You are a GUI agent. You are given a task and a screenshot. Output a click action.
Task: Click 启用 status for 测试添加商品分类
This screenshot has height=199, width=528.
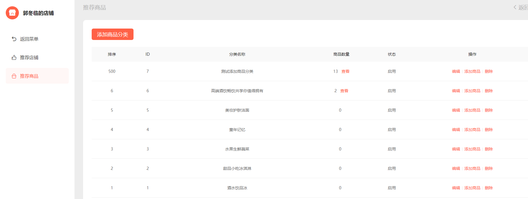(392, 71)
